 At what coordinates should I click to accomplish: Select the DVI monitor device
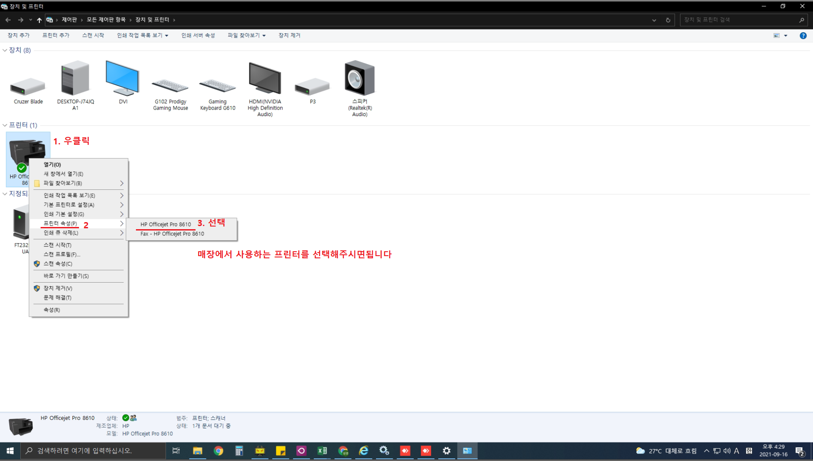[122, 78]
